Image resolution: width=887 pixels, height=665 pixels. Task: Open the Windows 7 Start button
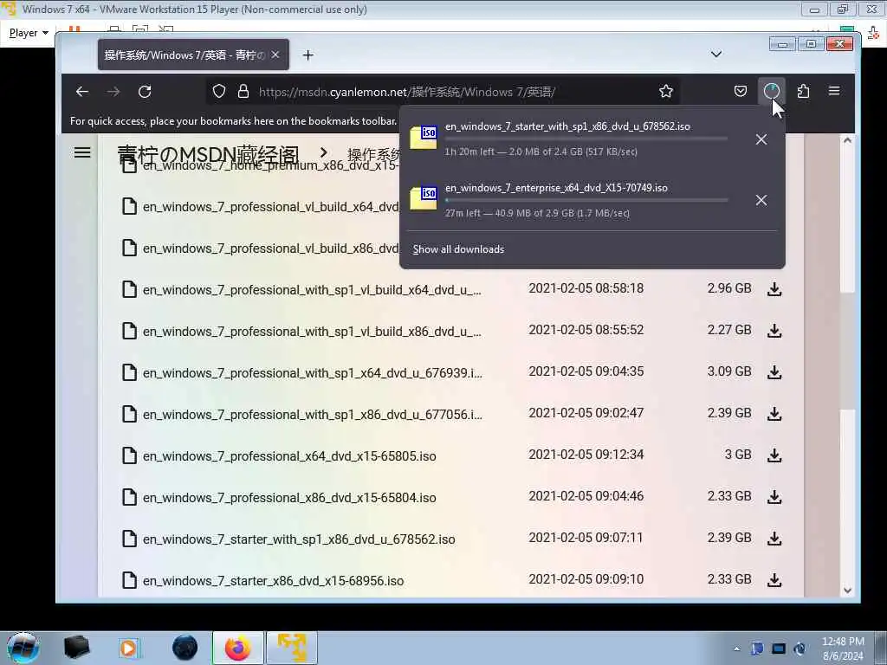pos(23,648)
